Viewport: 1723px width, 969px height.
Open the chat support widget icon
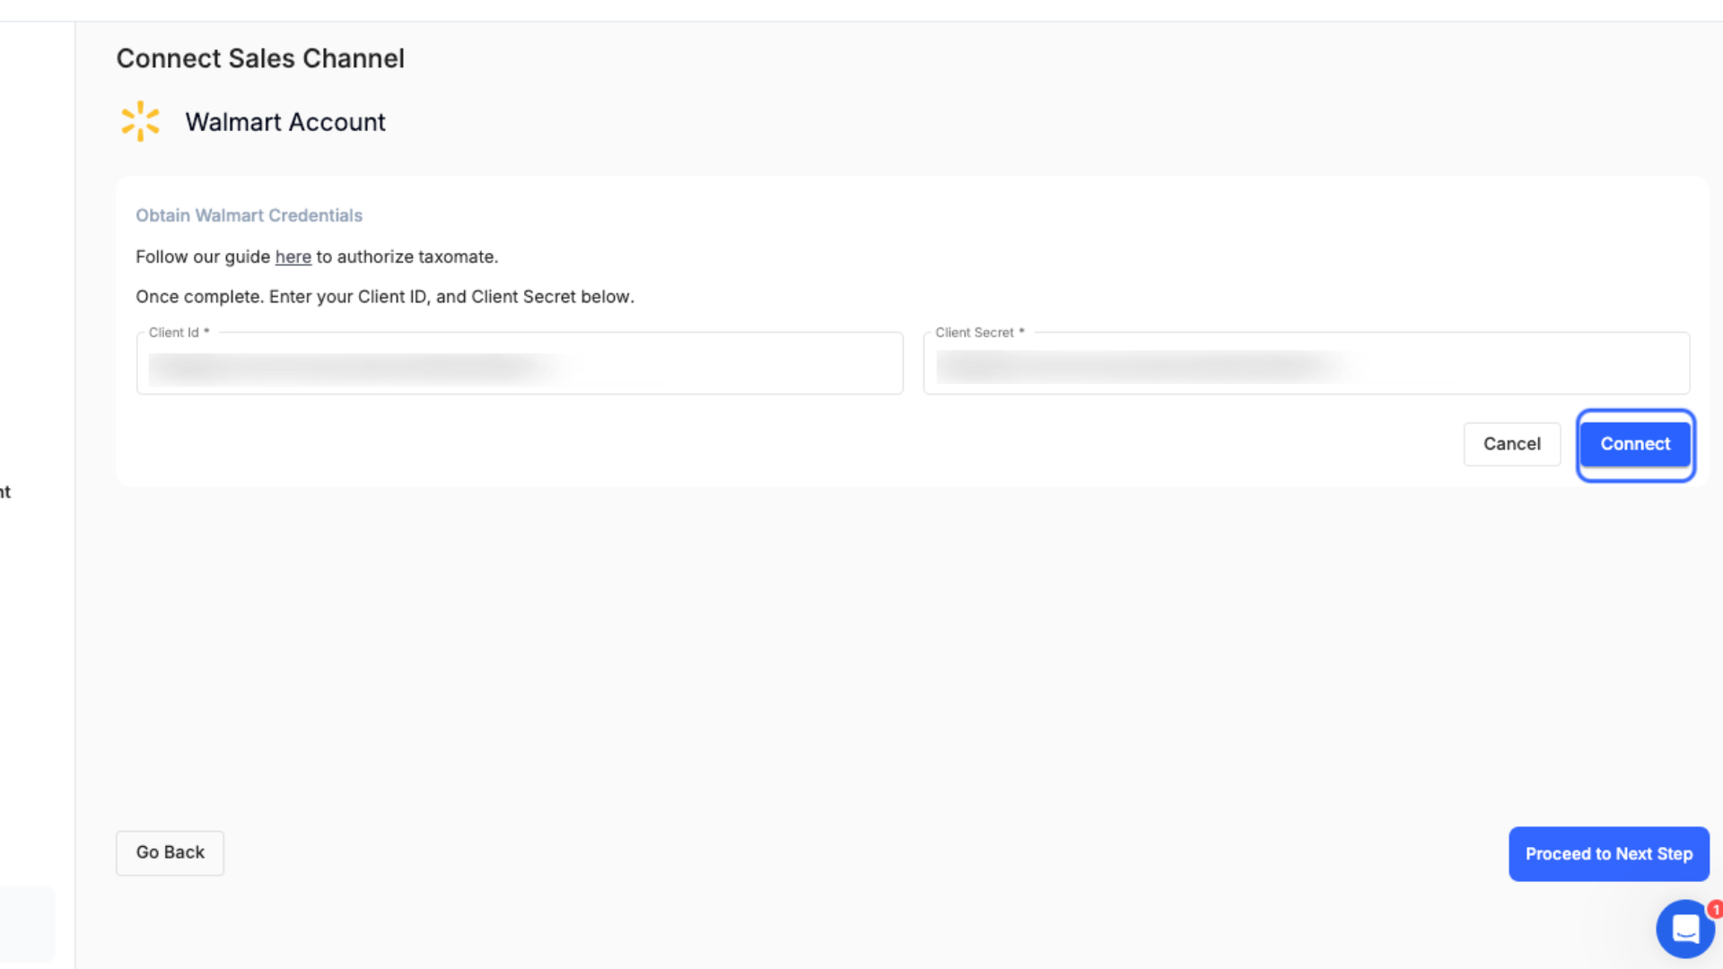pyautogui.click(x=1684, y=929)
